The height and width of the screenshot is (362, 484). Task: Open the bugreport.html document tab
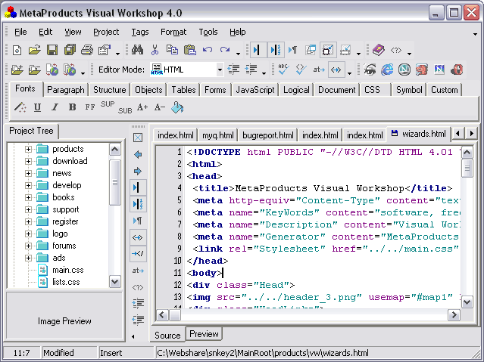pyautogui.click(x=267, y=135)
